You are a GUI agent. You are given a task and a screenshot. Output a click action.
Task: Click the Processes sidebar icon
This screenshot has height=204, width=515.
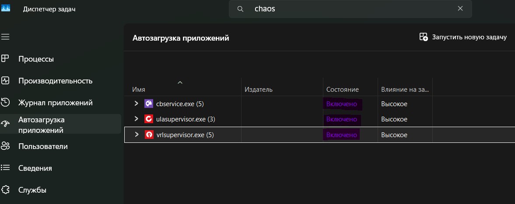[5, 59]
